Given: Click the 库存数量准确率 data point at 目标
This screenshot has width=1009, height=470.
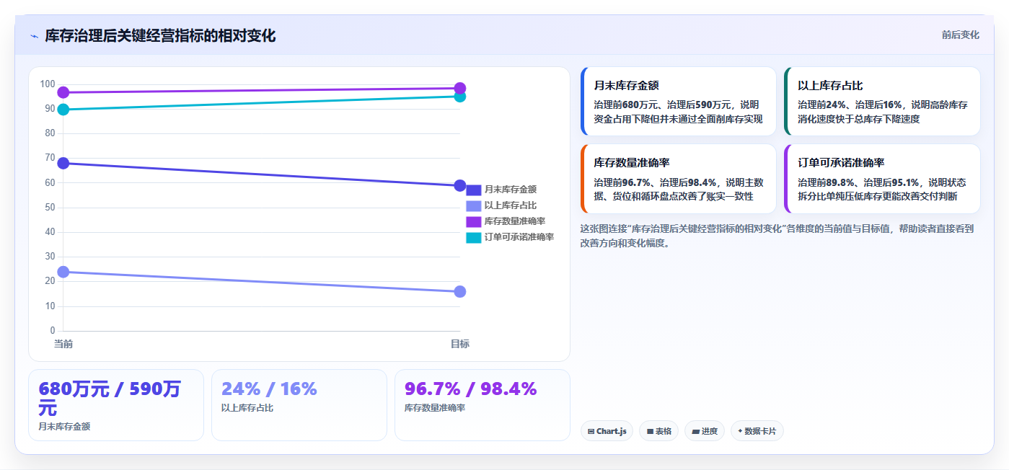Looking at the screenshot, I should (460, 89).
